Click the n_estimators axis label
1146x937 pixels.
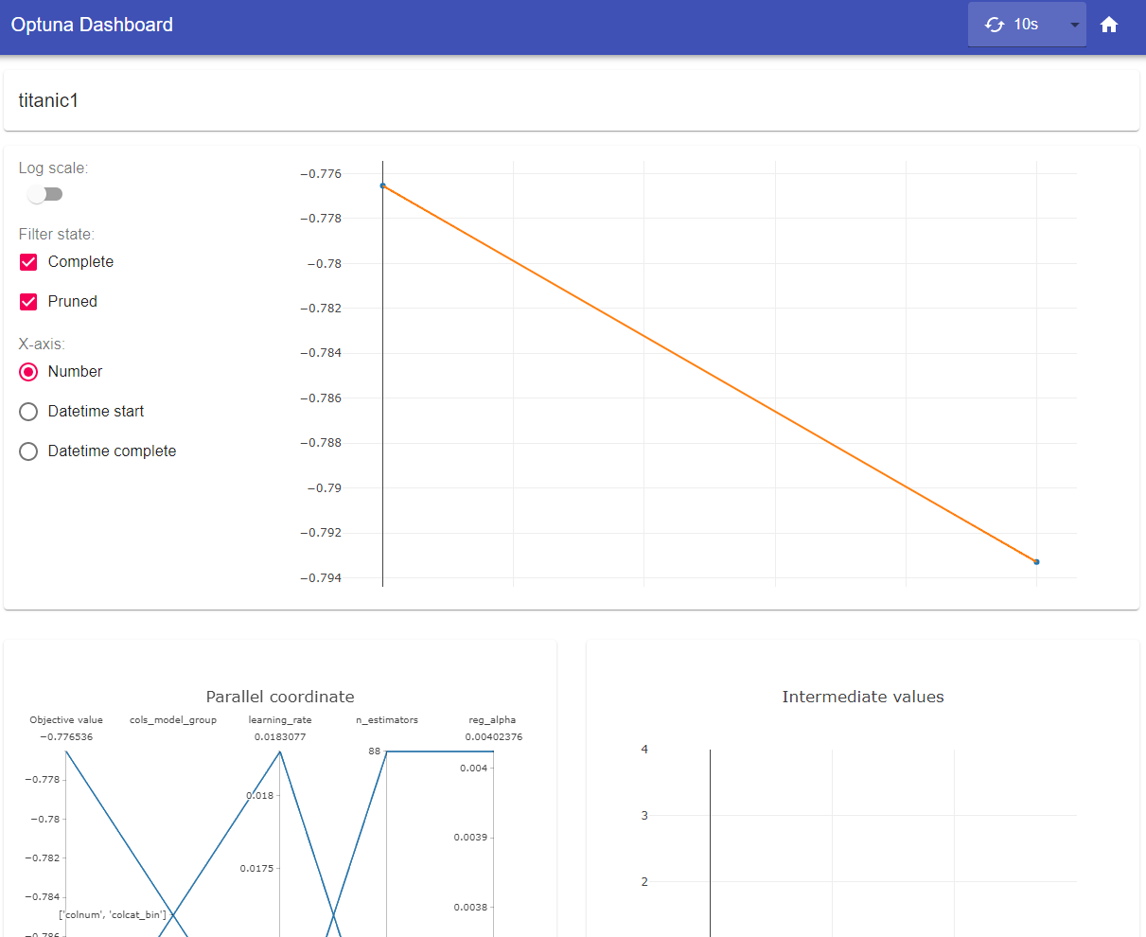pos(387,720)
